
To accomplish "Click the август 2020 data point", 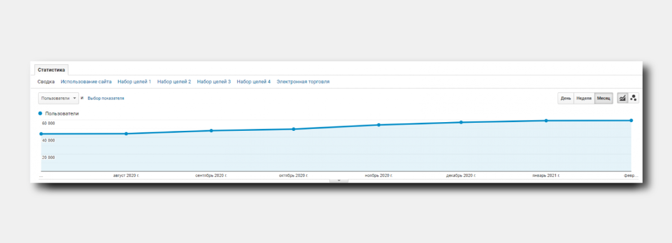I will (x=126, y=134).
